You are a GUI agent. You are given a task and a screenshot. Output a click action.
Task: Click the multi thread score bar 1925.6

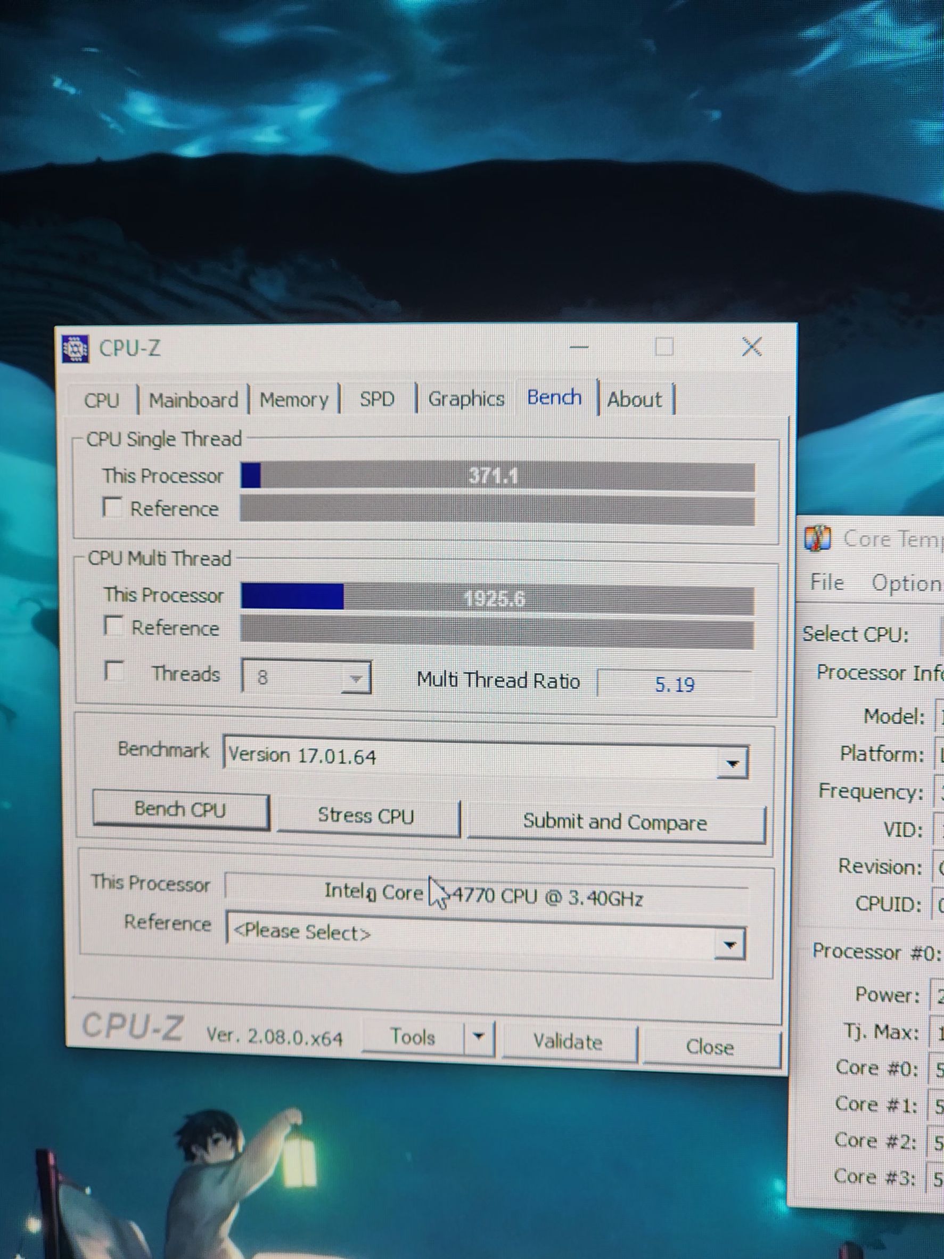tap(497, 598)
